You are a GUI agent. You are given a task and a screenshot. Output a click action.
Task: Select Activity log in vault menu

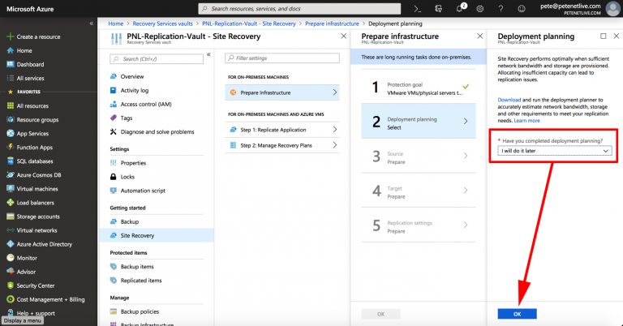pos(135,91)
